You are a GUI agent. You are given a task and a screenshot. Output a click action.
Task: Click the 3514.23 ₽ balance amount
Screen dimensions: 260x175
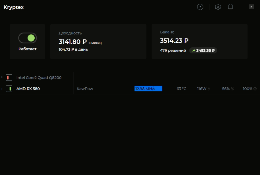(x=174, y=41)
